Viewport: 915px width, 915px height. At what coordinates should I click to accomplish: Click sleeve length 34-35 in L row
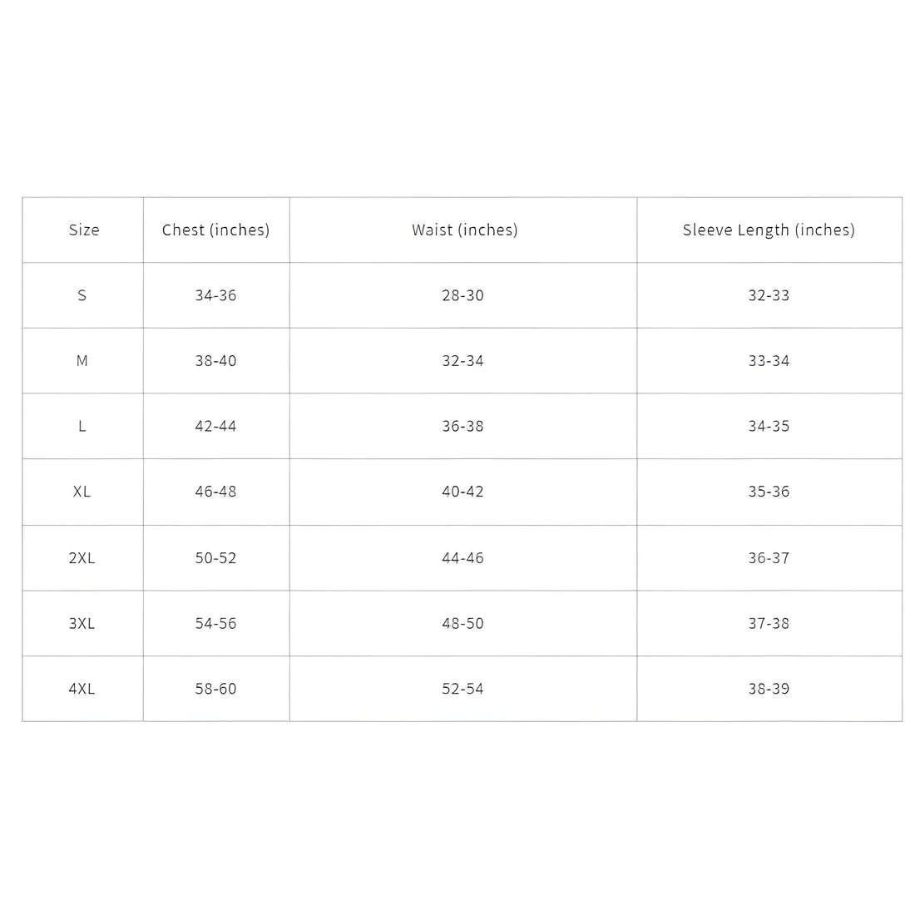coord(769,426)
